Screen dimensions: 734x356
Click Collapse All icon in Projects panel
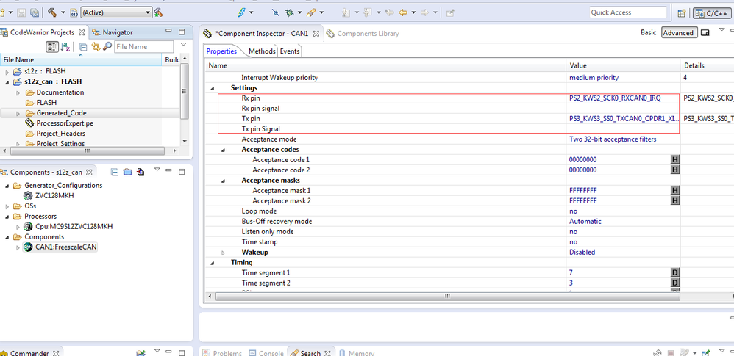point(83,47)
